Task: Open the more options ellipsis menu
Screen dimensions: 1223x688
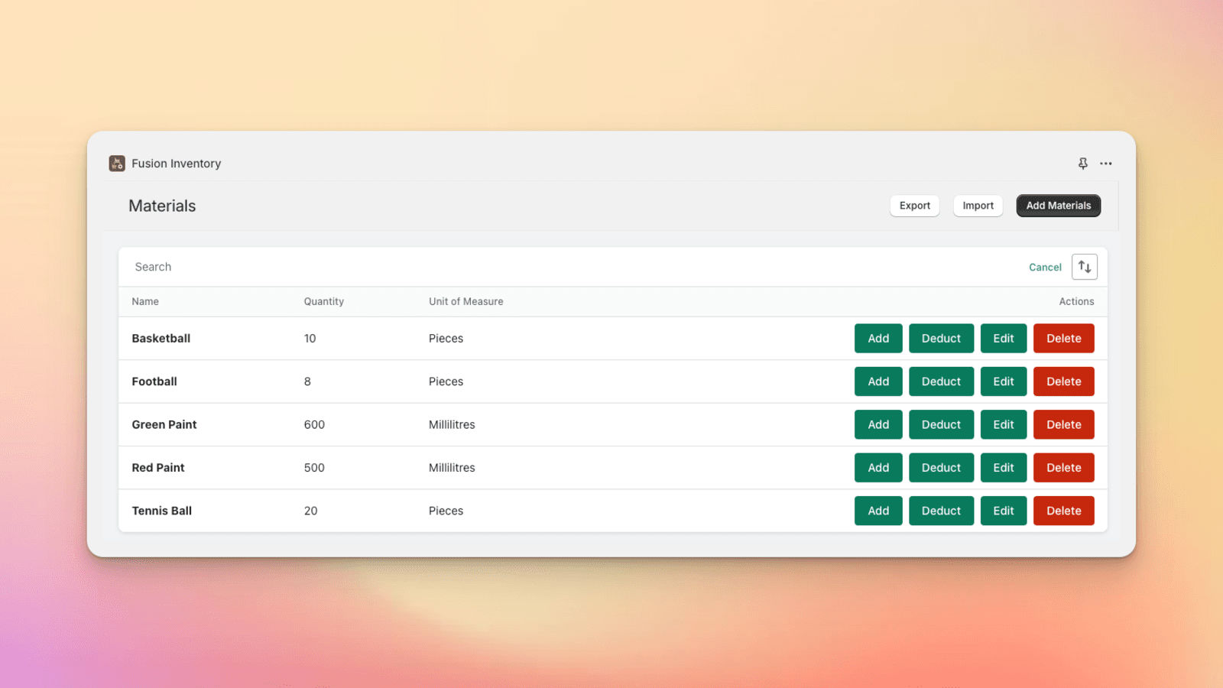Action: coord(1106,163)
